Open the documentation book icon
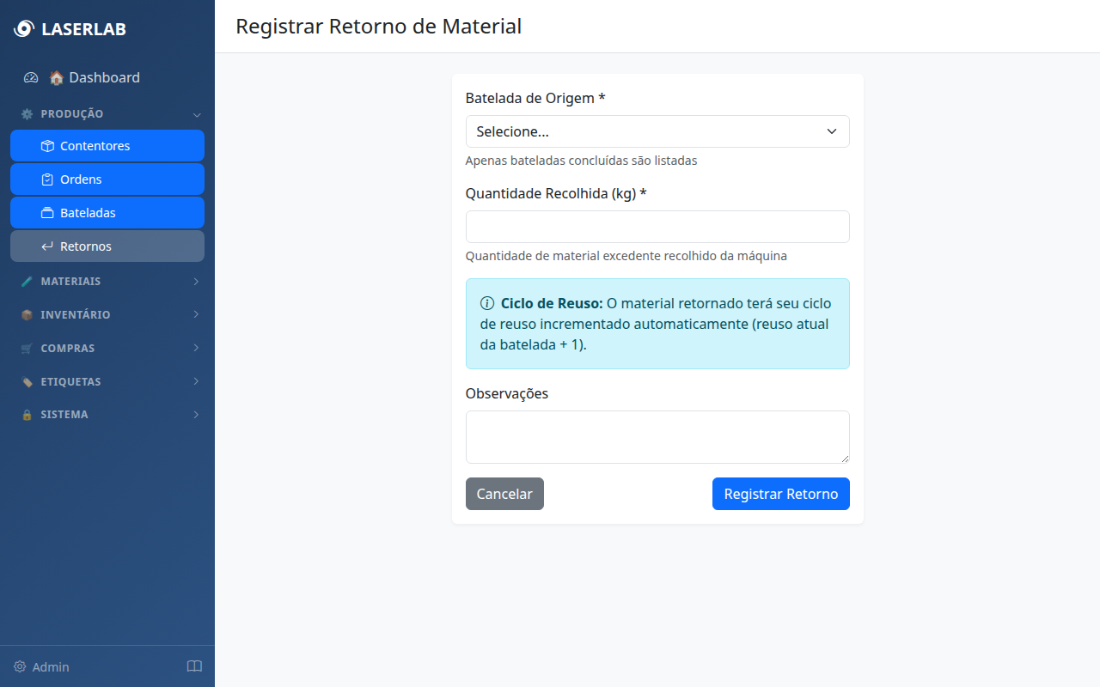 pos(194,666)
